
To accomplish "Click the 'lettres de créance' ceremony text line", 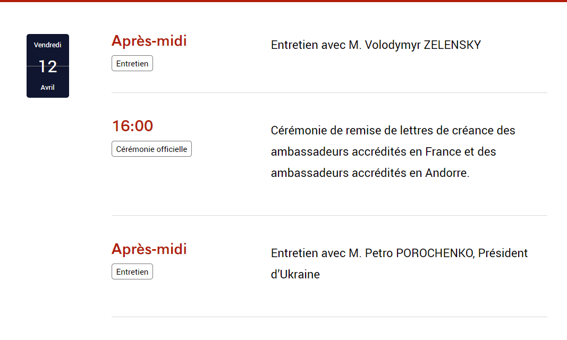I will pyautogui.click(x=393, y=131).
